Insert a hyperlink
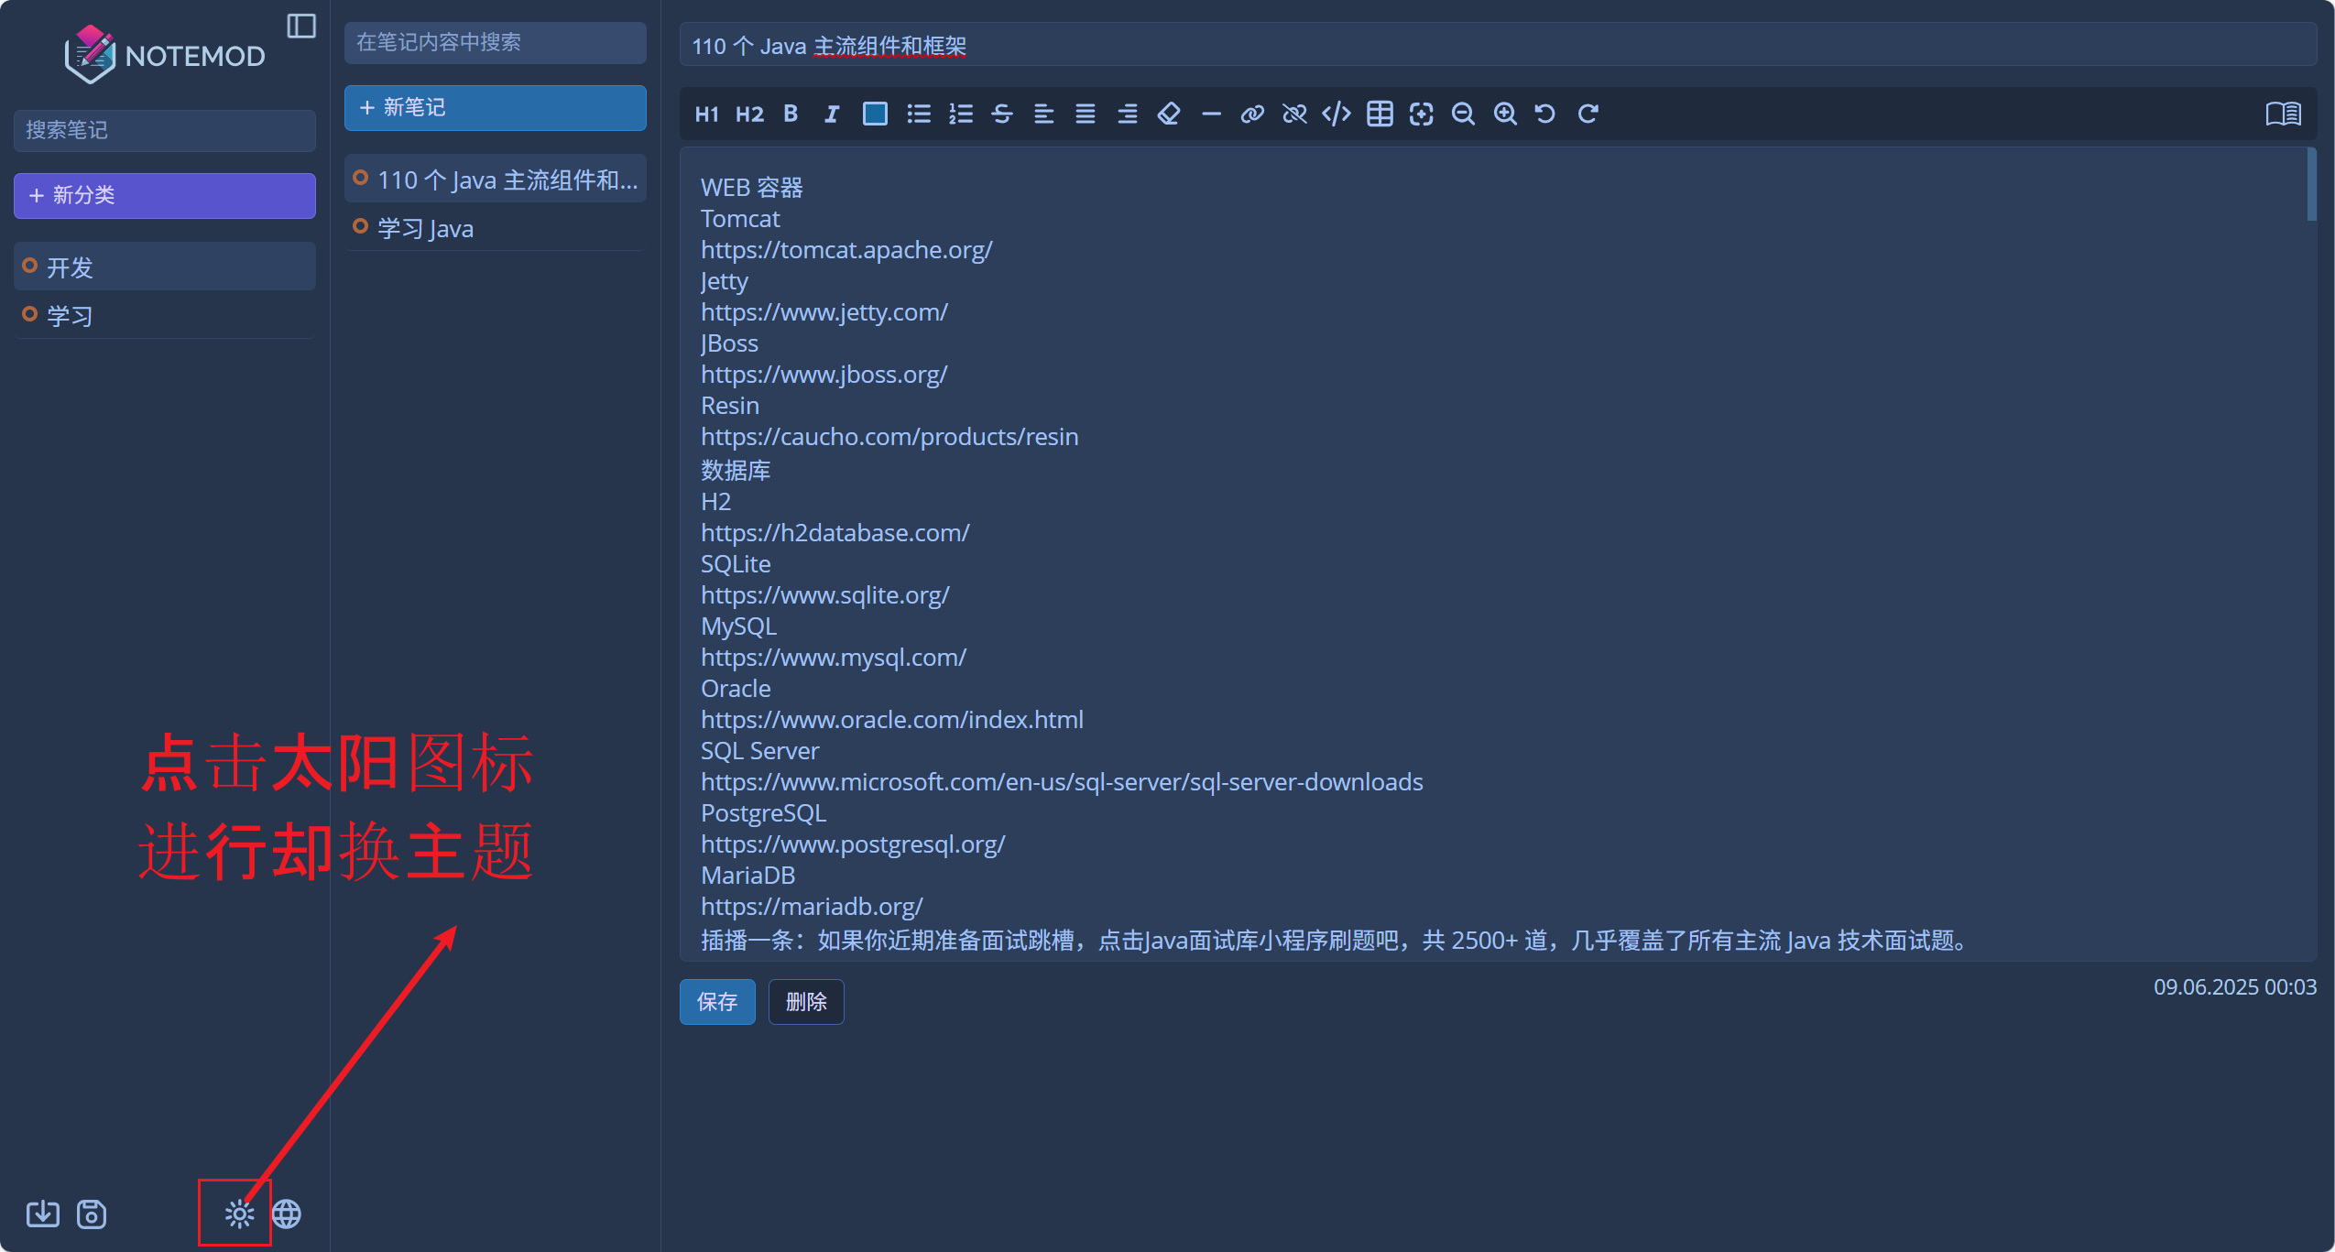 pos(1252,114)
